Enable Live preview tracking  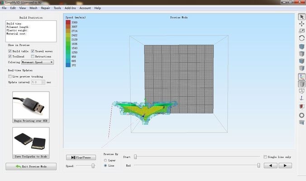[10, 76]
